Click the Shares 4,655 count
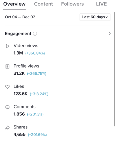 tap(19, 135)
